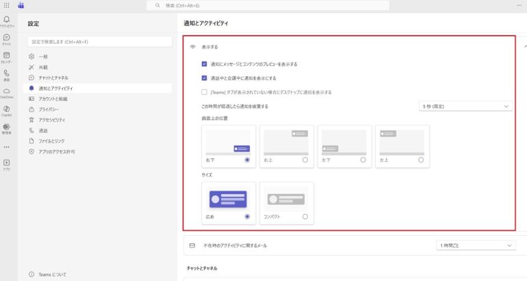This screenshot has height=281, width=527.
Task: Open OneDrive from the left rail
Action: (6, 92)
